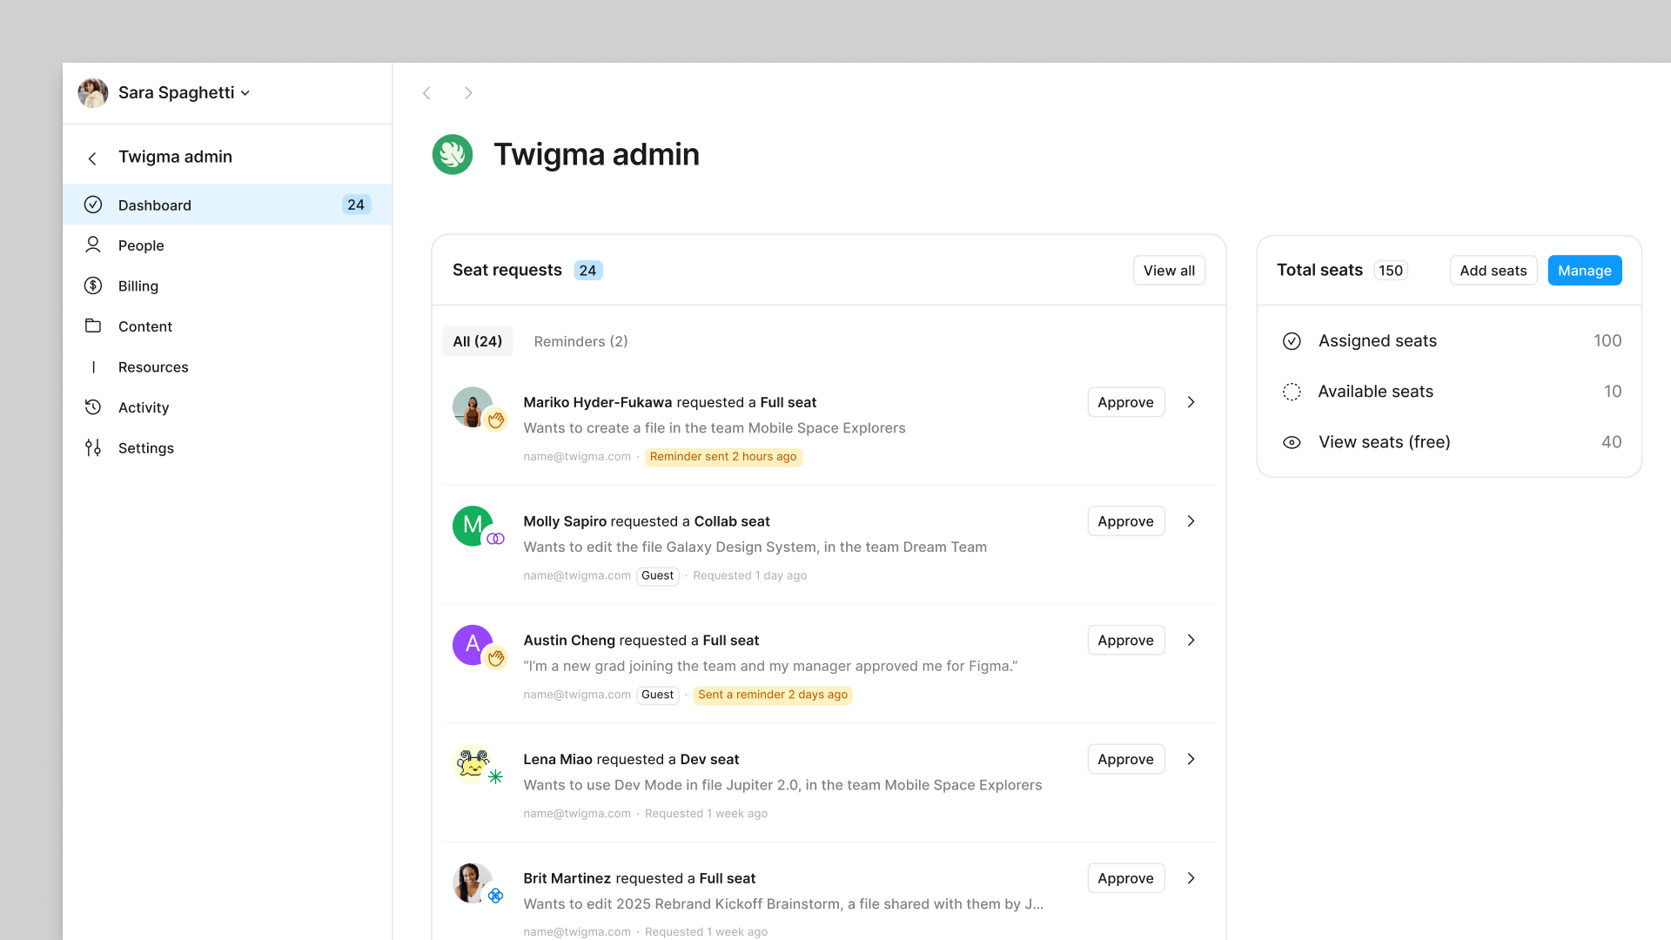Click the Billing icon in sidebar

(x=94, y=285)
